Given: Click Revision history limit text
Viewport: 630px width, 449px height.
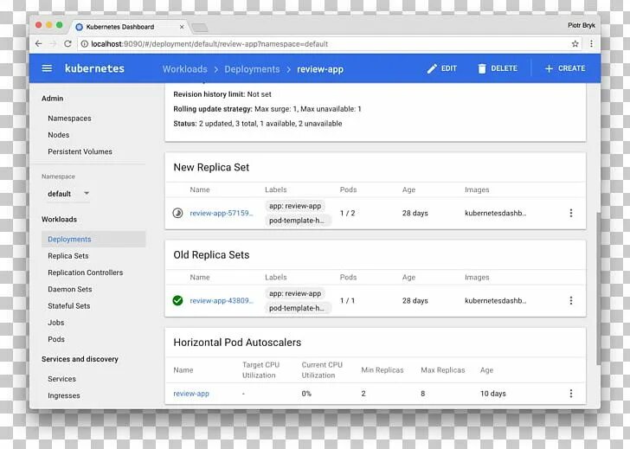Looking at the screenshot, I should coord(222,94).
